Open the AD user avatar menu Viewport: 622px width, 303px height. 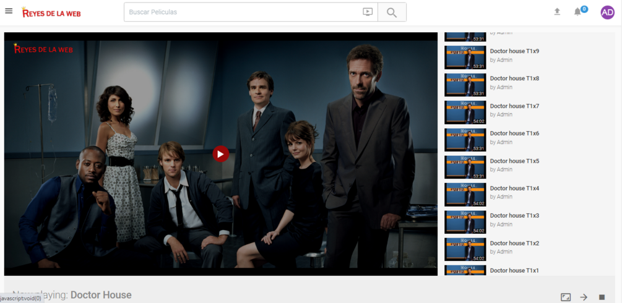[607, 12]
